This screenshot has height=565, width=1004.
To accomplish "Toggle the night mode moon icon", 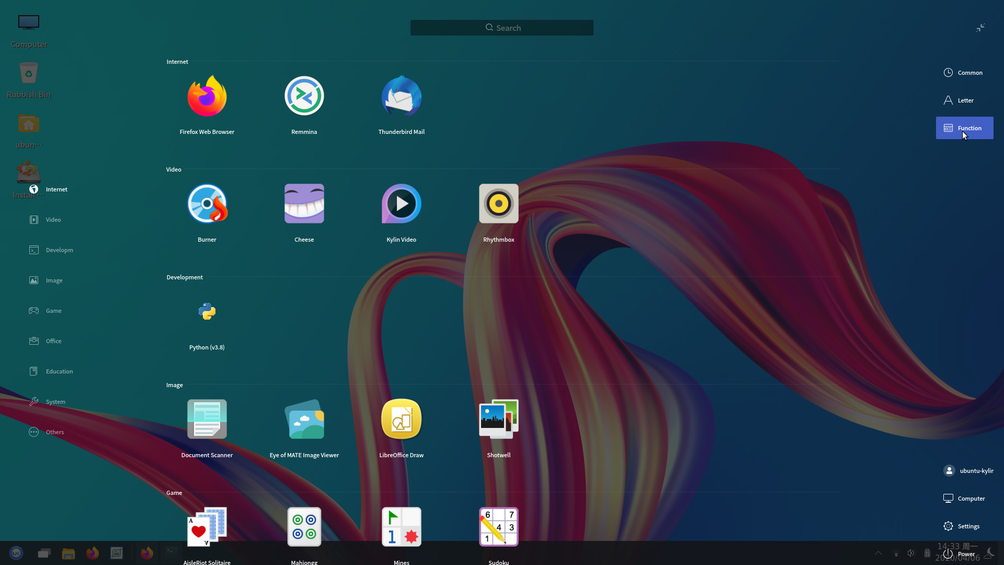I will tap(989, 552).
